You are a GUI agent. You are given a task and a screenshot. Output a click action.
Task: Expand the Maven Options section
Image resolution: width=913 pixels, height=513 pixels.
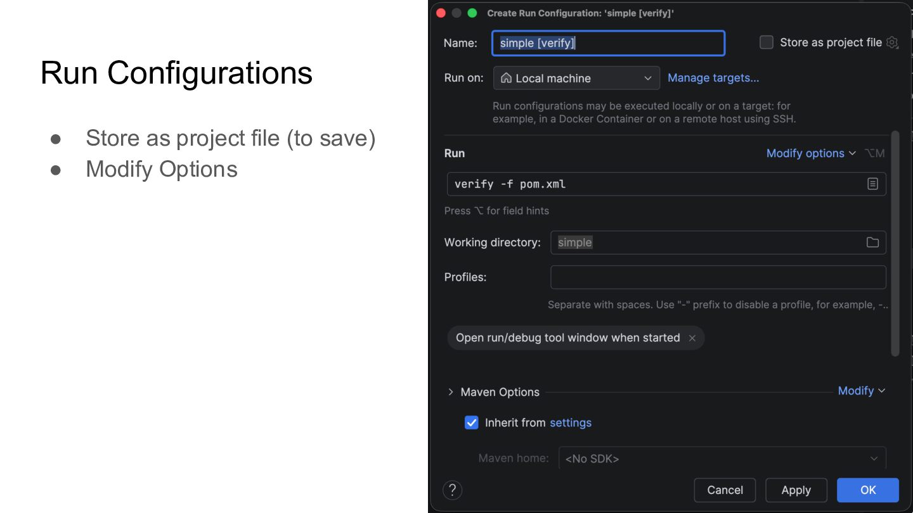coord(451,392)
